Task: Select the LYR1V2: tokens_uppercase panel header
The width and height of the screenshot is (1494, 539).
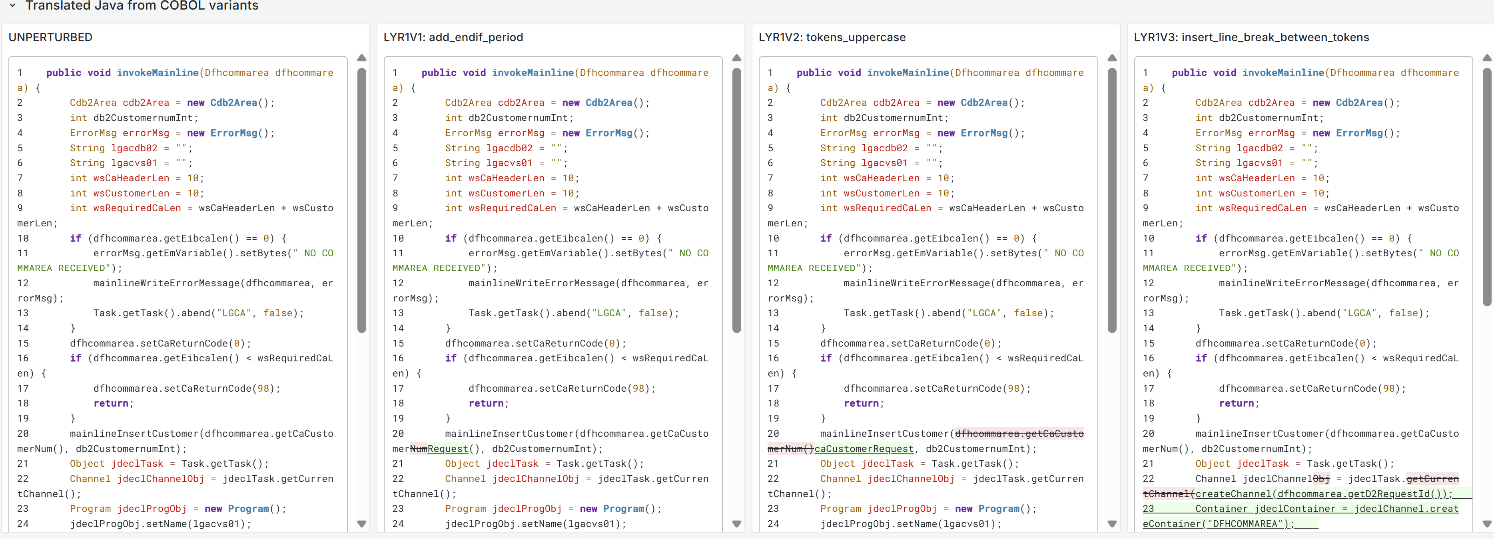Action: [832, 37]
